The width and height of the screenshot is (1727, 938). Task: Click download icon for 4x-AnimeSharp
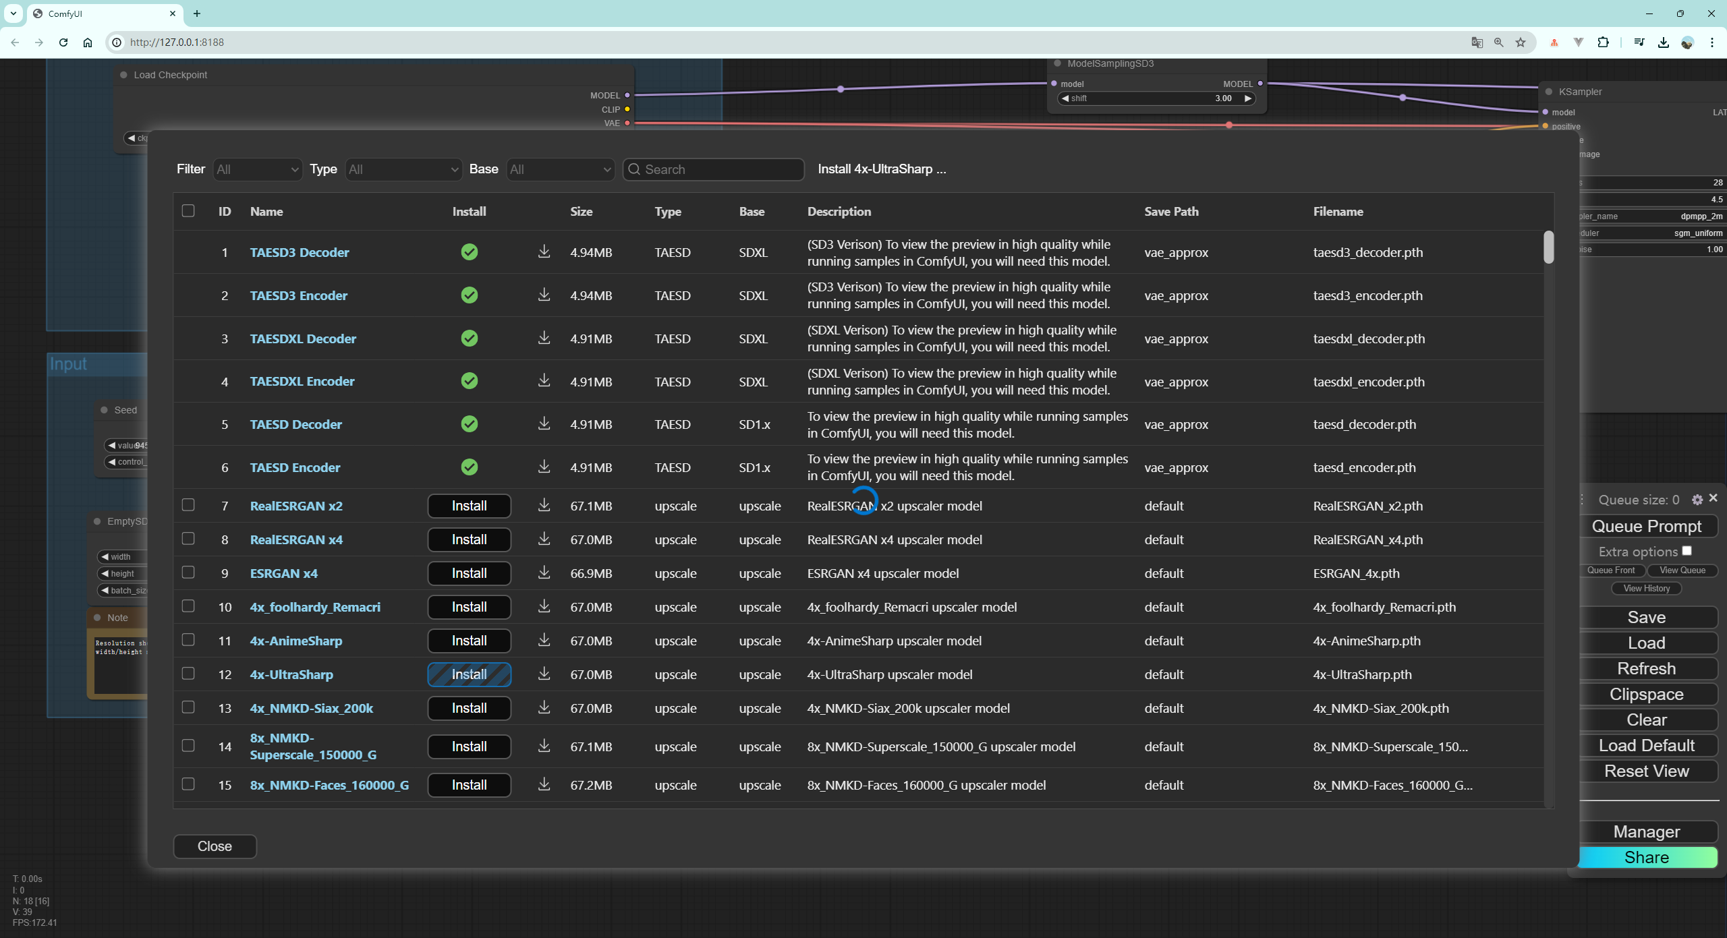[544, 641]
